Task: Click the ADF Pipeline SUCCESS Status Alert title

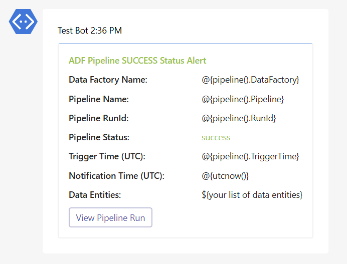Action: (137, 61)
